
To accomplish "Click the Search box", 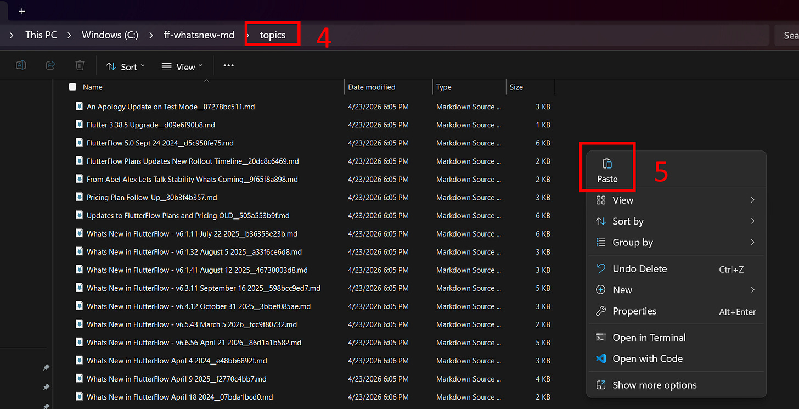I will pos(787,35).
